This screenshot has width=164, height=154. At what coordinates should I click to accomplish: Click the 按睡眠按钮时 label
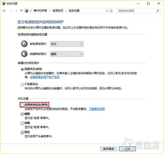click(38, 54)
